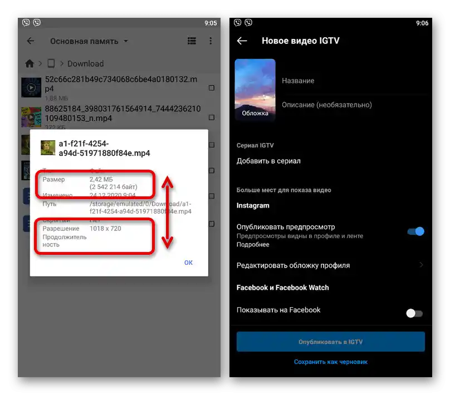
Task: Click the Home breadcrumb icon
Action: (x=30, y=63)
